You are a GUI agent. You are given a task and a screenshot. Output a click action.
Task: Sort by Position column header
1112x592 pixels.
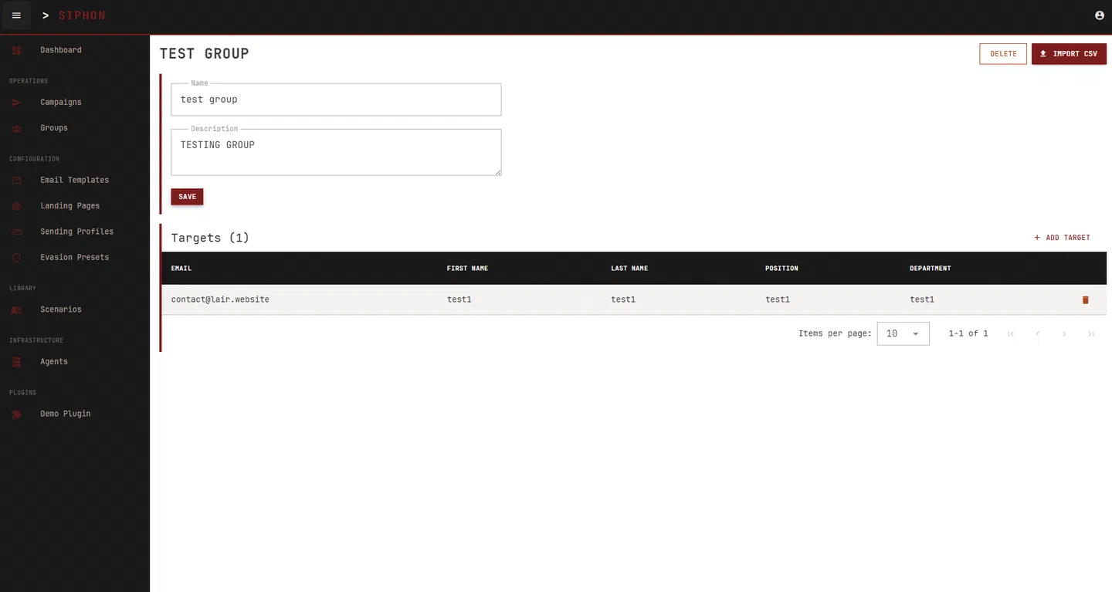pyautogui.click(x=781, y=269)
